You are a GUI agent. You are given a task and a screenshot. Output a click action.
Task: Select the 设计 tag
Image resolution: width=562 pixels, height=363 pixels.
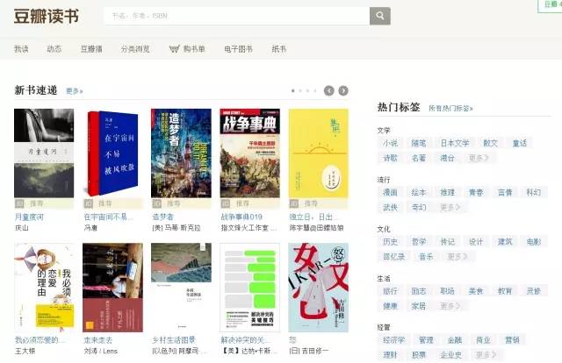pyautogui.click(x=476, y=242)
